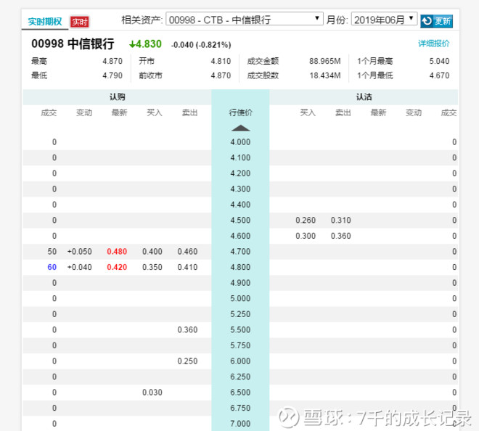Viewport: 479px width, 431px height.
Task: Open the 实时期权 tab
Action: tap(45, 22)
